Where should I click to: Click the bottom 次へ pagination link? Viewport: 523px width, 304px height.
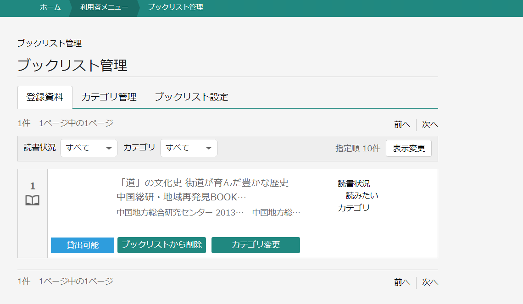pos(430,282)
